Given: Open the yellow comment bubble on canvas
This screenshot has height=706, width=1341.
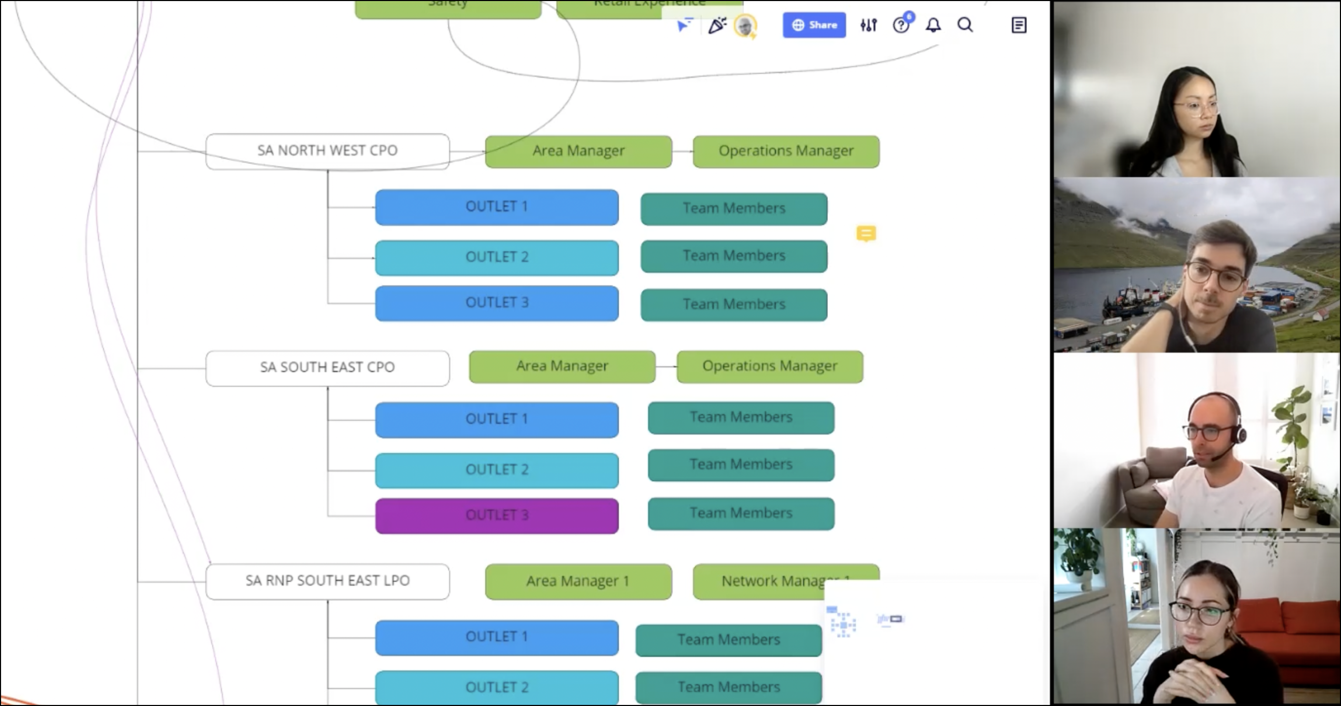Looking at the screenshot, I should click(x=866, y=233).
